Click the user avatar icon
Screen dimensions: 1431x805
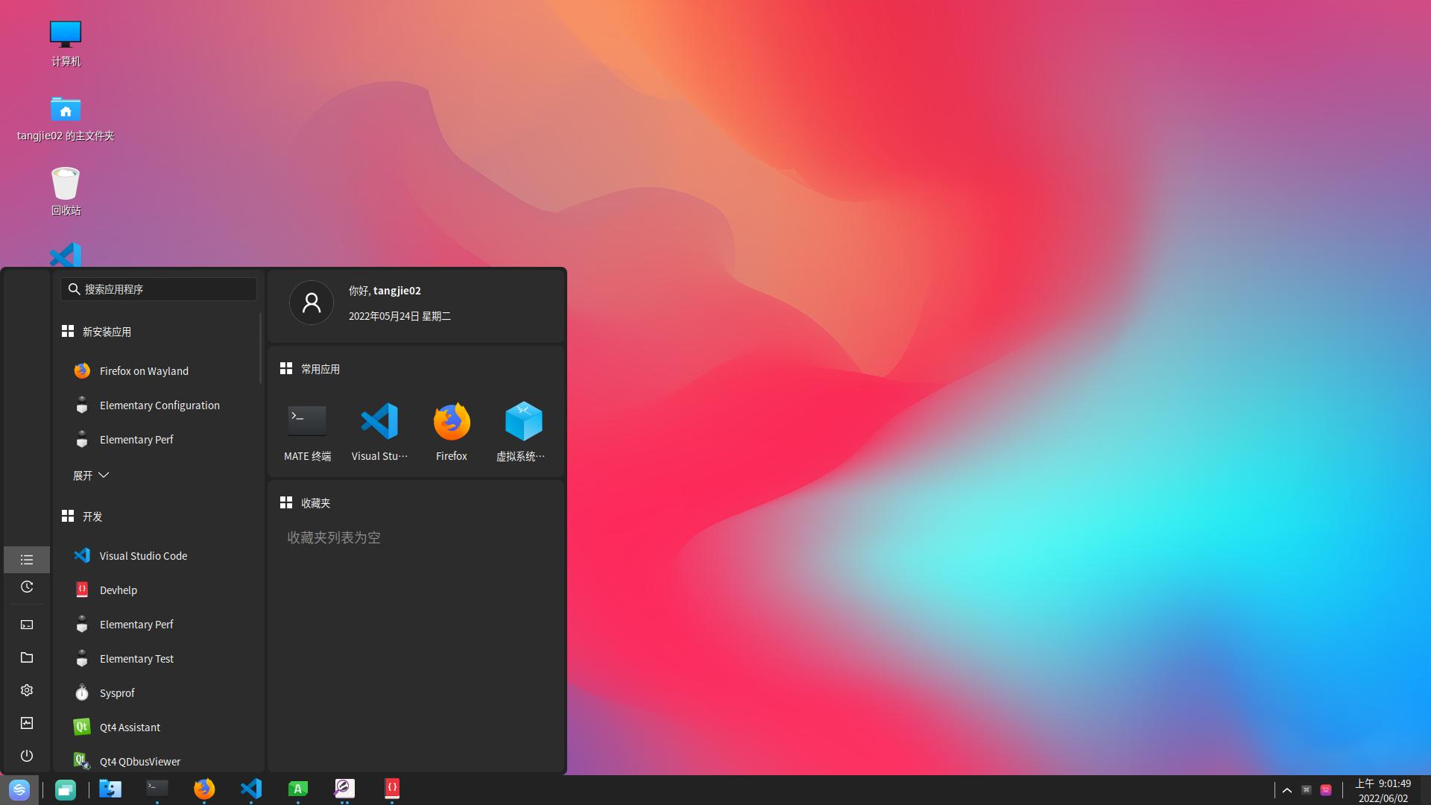[x=312, y=303]
